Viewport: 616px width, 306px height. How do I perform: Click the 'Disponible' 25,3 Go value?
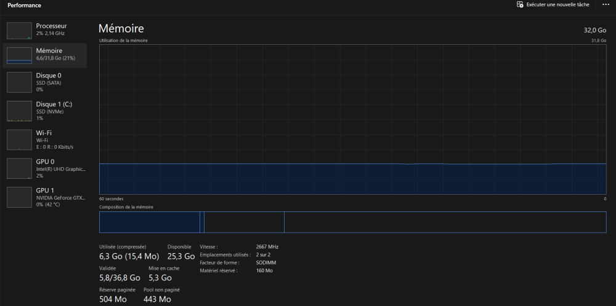coord(180,256)
